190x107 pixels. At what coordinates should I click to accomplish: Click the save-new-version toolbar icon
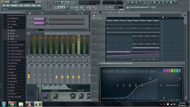tap(155, 2)
